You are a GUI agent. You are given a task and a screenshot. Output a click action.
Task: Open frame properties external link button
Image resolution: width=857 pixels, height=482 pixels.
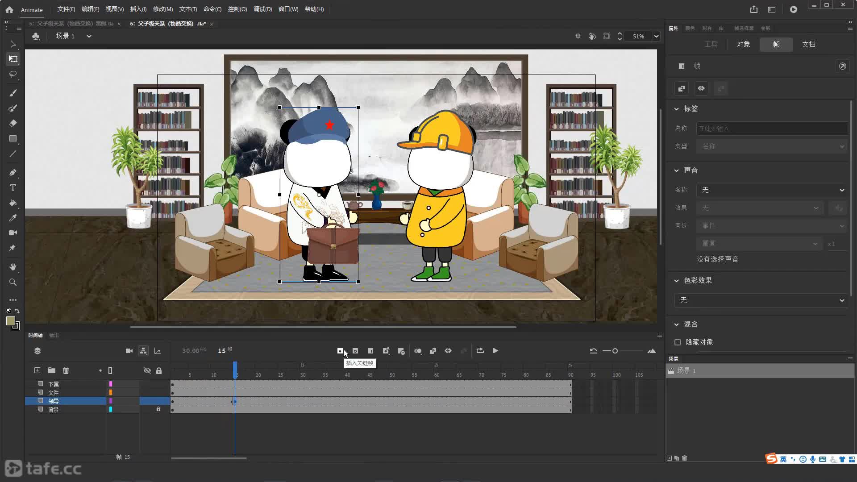tap(842, 66)
